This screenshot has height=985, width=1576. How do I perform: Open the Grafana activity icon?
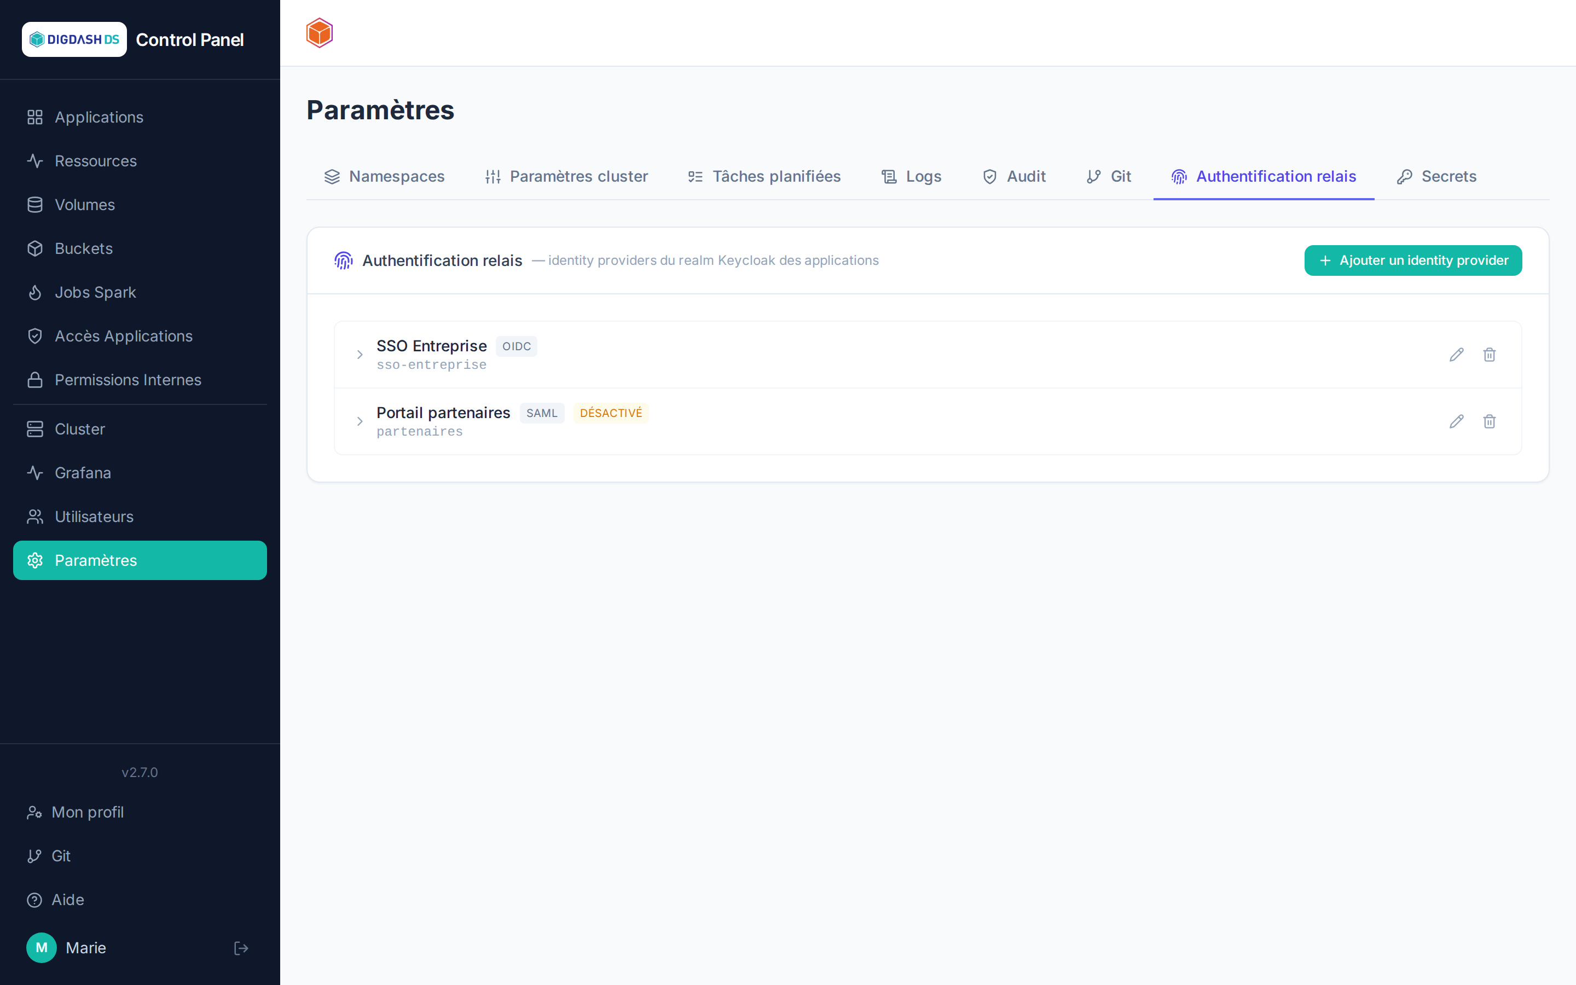pos(35,473)
